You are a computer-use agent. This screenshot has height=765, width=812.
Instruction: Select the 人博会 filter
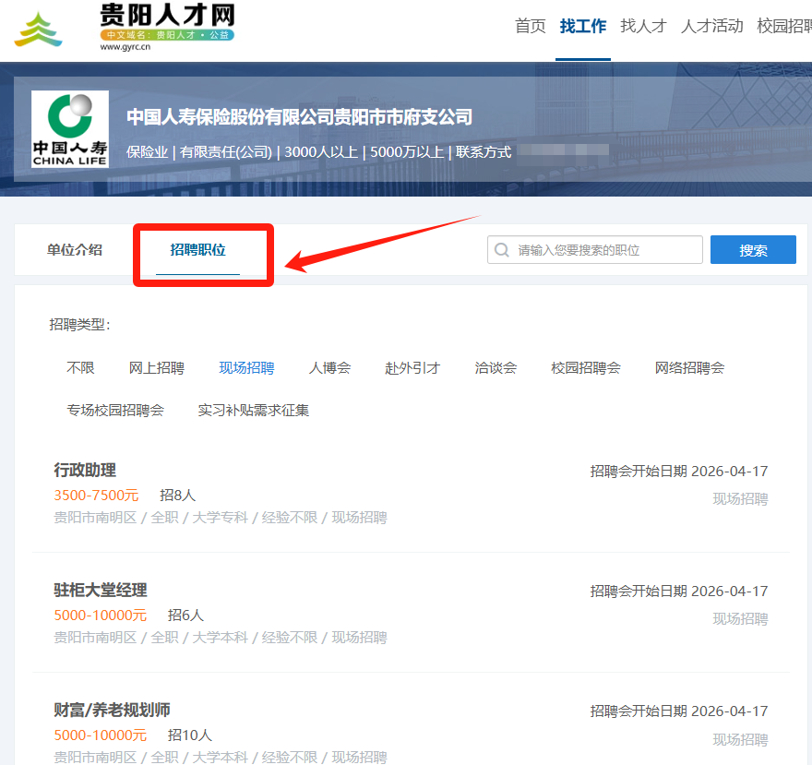pos(330,368)
